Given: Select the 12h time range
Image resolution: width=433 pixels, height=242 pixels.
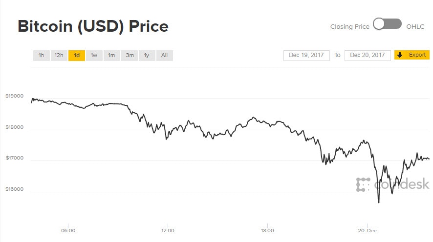Looking at the screenshot, I should coord(59,55).
